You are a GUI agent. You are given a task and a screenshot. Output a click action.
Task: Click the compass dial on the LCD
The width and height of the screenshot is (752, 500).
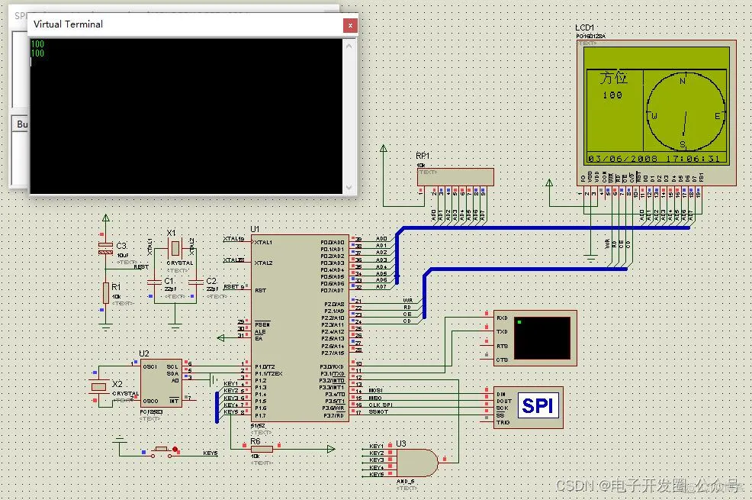[x=685, y=111]
